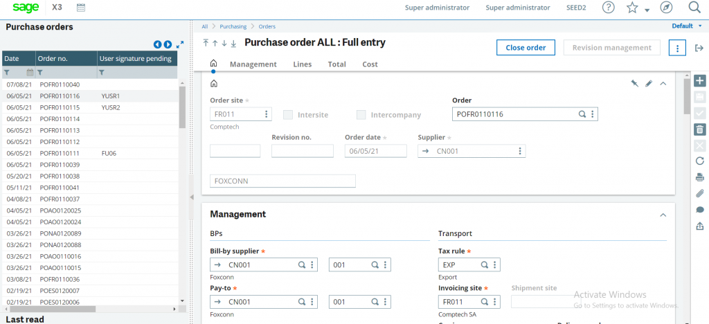
Task: Open the attachments paperclip icon
Action: [699, 193]
